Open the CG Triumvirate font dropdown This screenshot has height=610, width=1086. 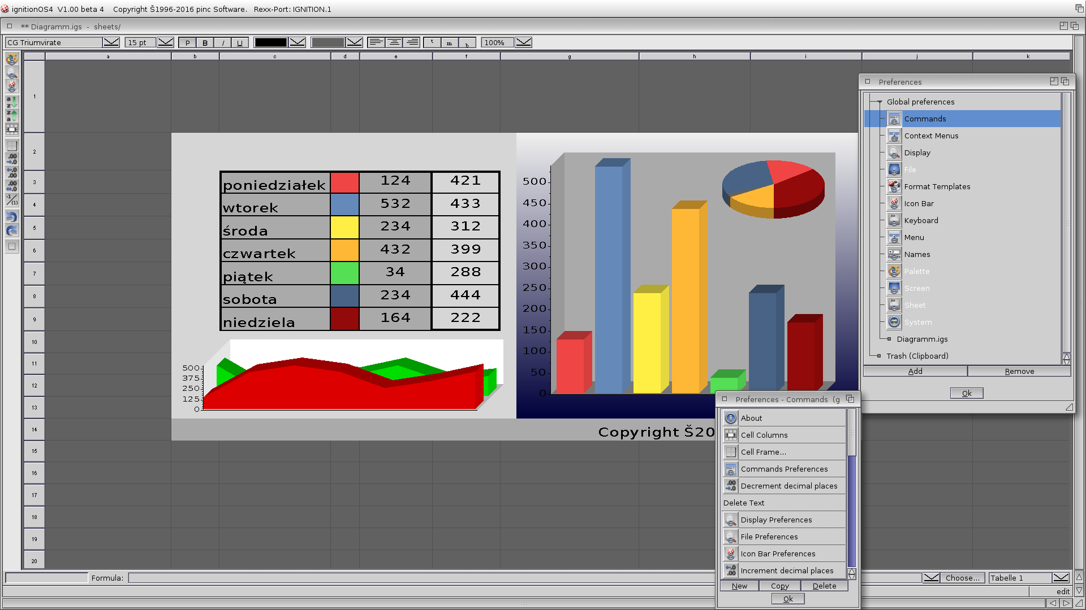pyautogui.click(x=111, y=42)
